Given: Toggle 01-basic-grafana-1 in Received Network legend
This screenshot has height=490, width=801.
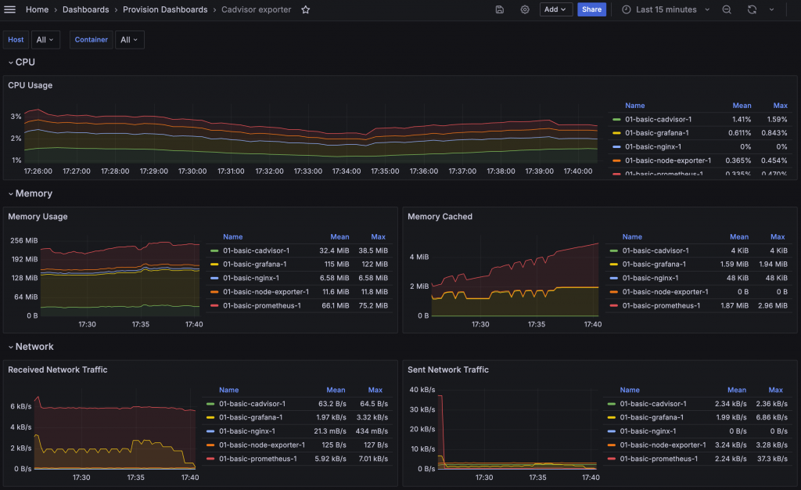Looking at the screenshot, I should click(x=251, y=417).
